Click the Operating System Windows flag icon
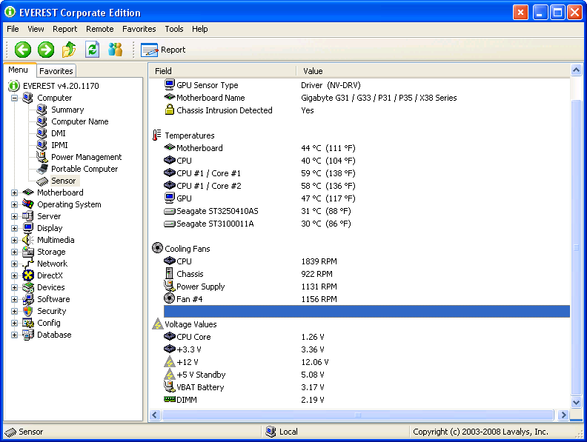This screenshot has height=442, width=587. [27, 204]
